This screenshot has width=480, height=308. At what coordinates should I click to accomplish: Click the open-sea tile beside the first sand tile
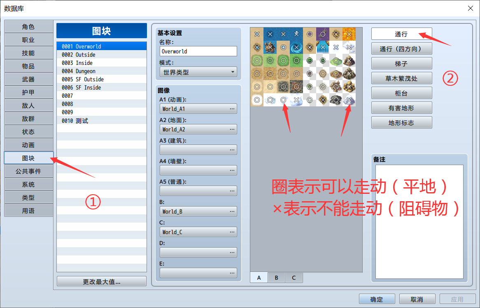pos(270,34)
